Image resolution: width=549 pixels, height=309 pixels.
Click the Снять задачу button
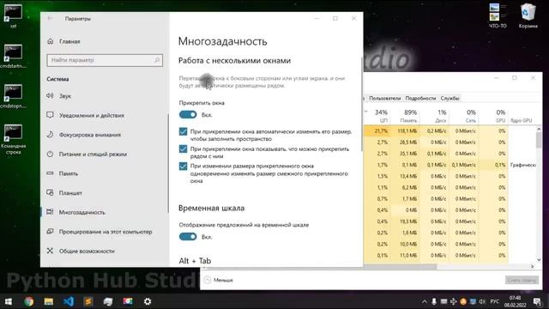tap(522, 280)
